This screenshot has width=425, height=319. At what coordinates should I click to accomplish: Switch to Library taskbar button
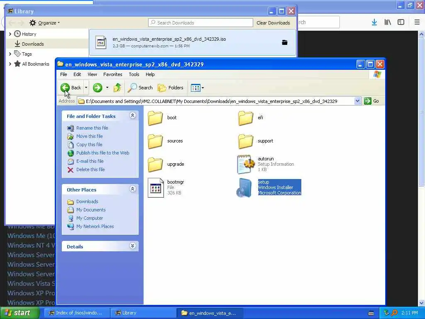143,313
